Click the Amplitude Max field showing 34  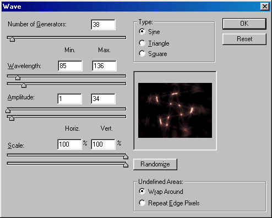[104, 99]
